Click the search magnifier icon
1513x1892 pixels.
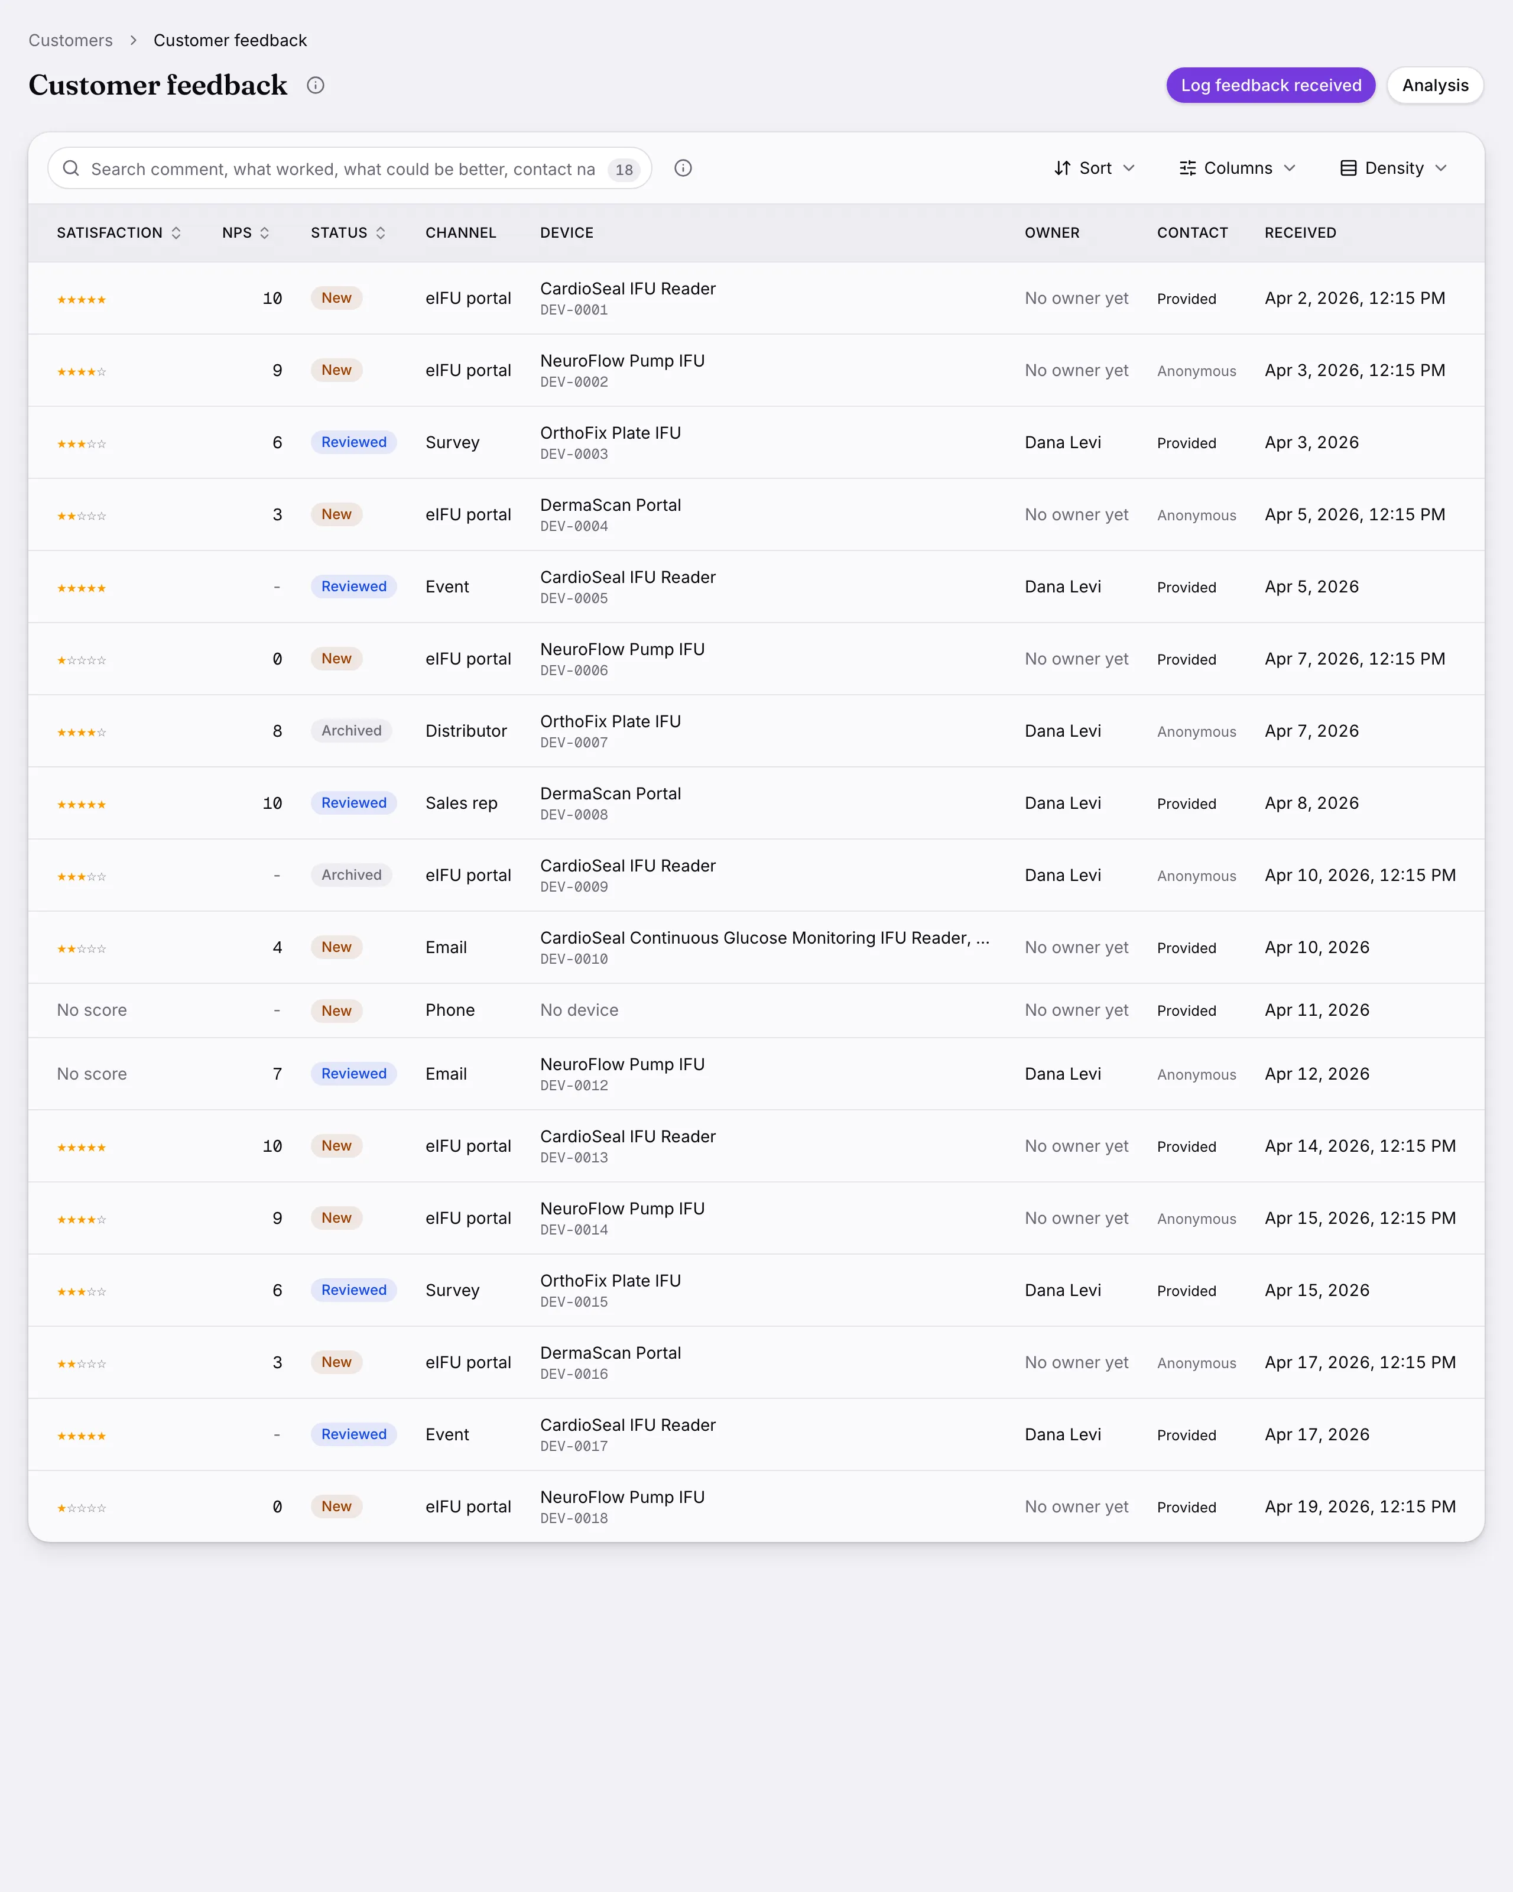tap(71, 167)
